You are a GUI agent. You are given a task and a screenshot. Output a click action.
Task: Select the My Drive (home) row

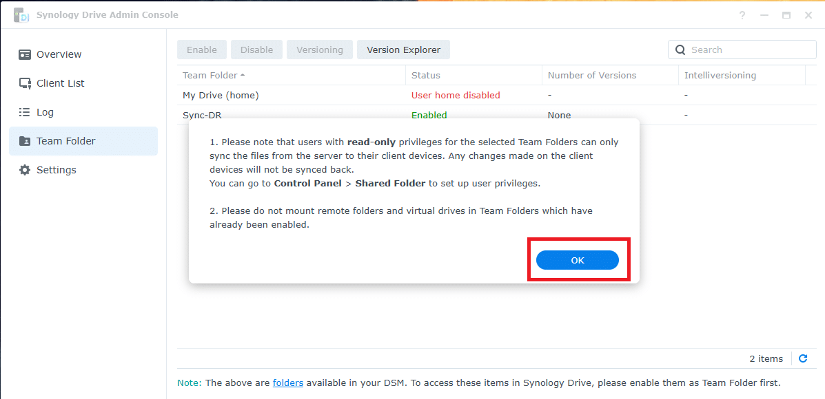[x=497, y=96]
